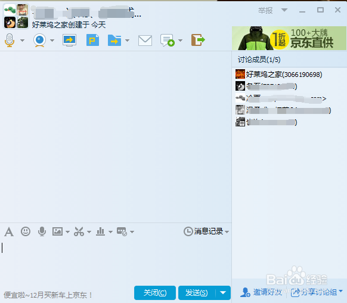Click the voice message microphone icon

click(42, 231)
